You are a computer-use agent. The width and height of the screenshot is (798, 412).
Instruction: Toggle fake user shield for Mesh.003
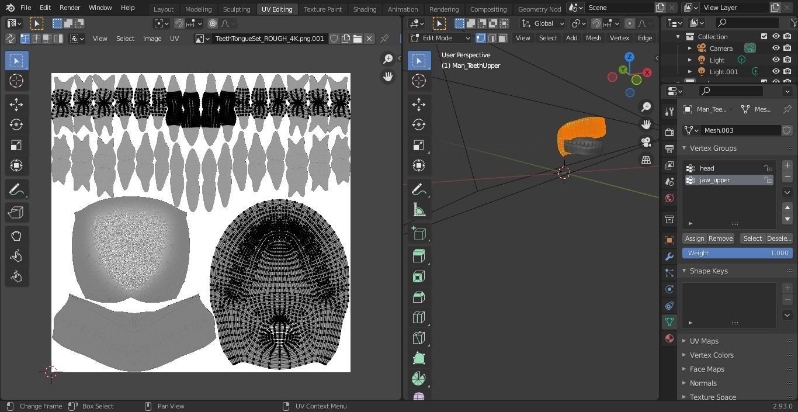pyautogui.click(x=787, y=130)
